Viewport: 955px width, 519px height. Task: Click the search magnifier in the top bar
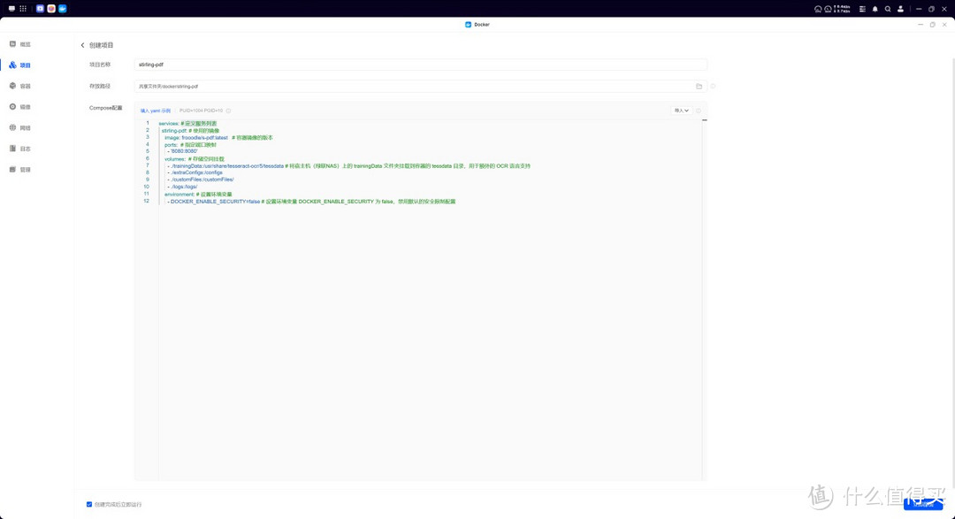click(x=888, y=9)
